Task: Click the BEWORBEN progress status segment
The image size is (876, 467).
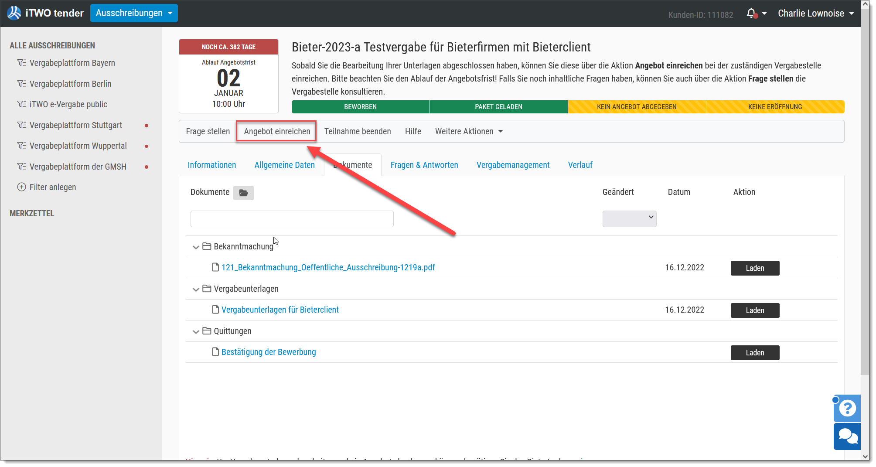Action: (361, 107)
